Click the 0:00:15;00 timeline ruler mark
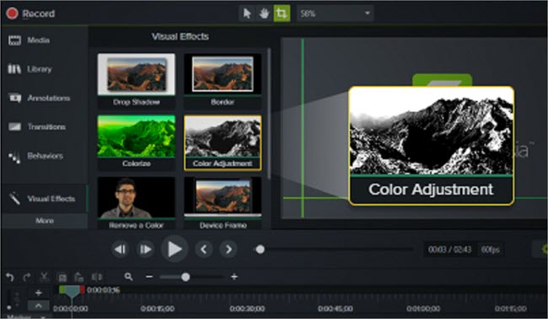The width and height of the screenshot is (548, 319). 158,309
